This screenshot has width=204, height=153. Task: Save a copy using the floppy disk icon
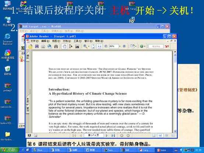point(37,46)
